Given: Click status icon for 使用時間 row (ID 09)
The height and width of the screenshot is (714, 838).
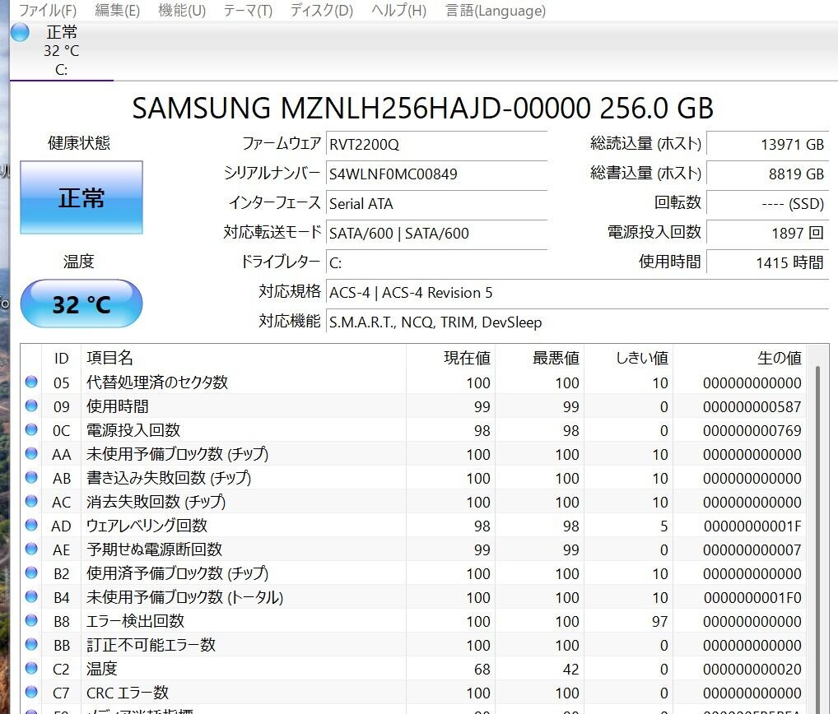Looking at the screenshot, I should (x=31, y=406).
